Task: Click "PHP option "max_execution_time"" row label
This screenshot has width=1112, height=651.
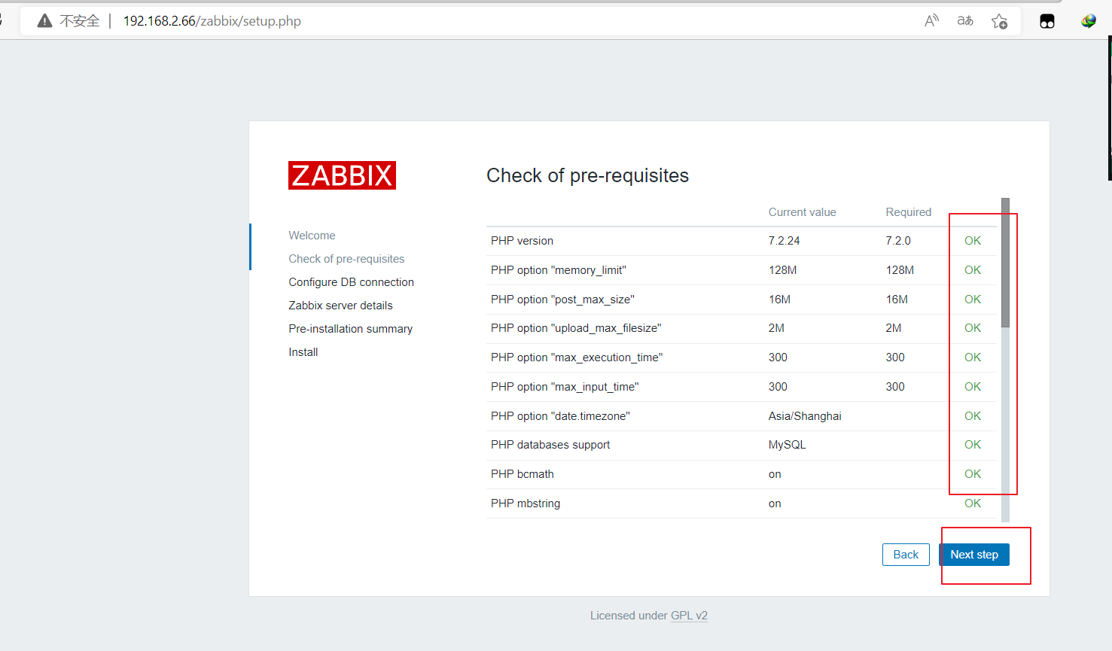Action: pos(577,357)
